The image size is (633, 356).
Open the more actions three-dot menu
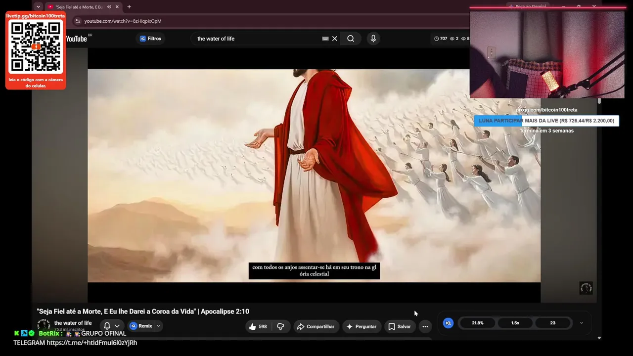pyautogui.click(x=425, y=327)
